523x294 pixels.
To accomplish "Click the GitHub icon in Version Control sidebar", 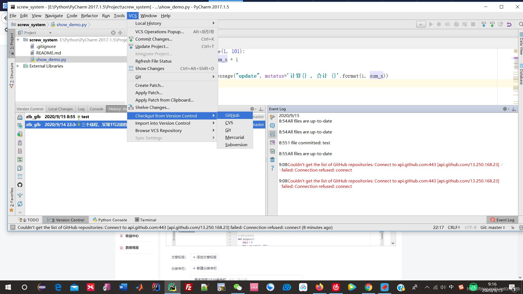I will pos(20,185).
